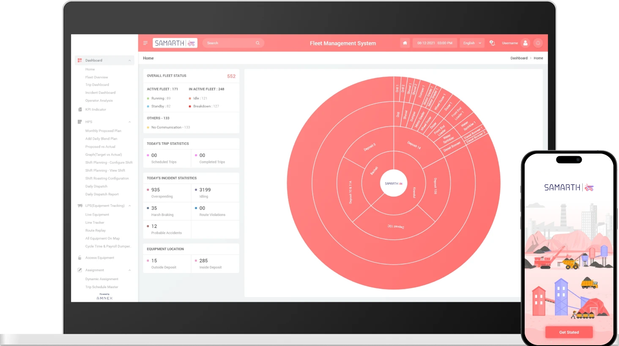Click the Dashboard sidebar icon
Viewport: 619px width, 346px height.
tap(79, 60)
